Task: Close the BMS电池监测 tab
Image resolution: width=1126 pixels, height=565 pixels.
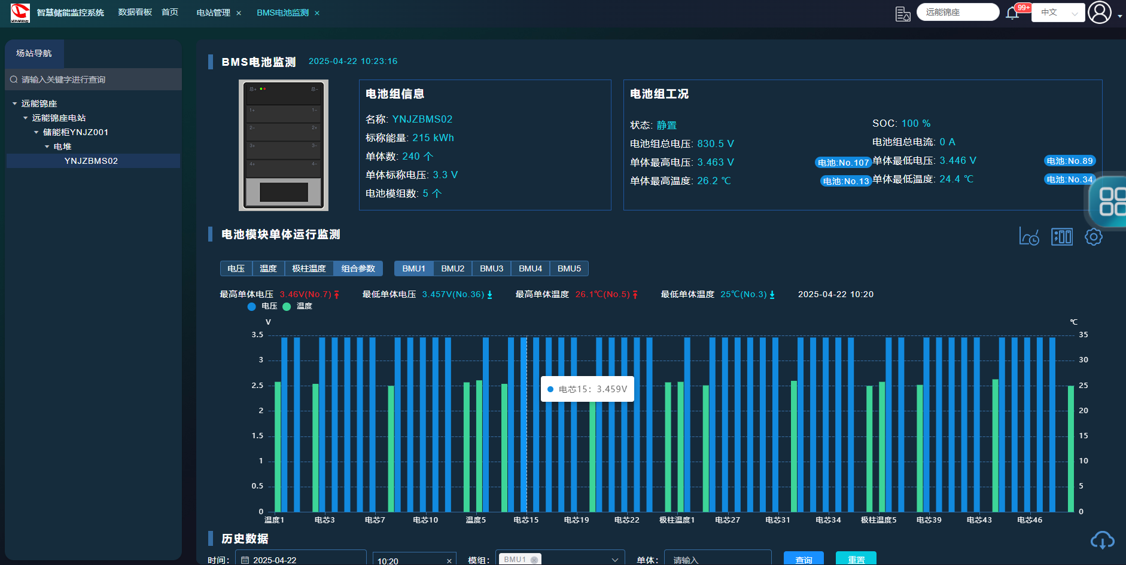Action: 317,13
